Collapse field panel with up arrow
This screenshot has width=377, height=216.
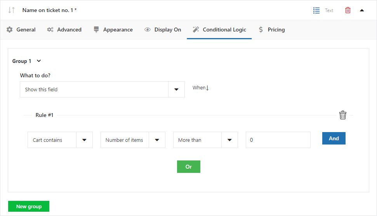coord(362,10)
